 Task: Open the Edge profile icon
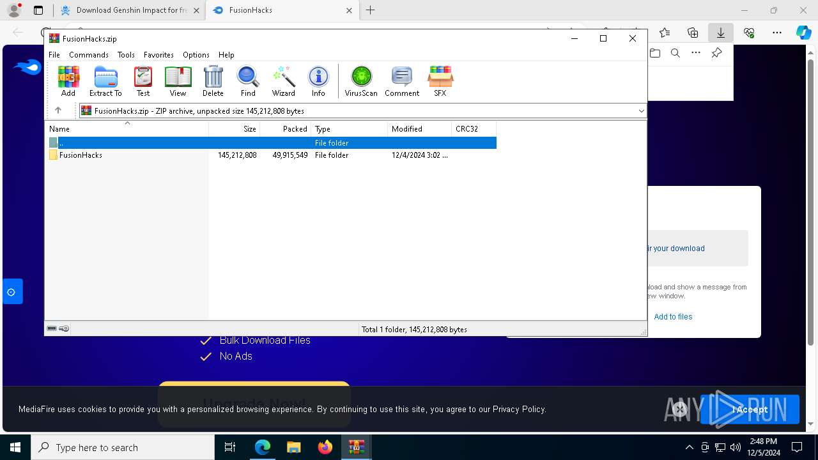click(x=14, y=10)
